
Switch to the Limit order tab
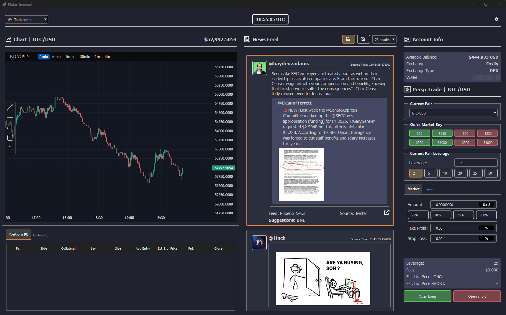coord(428,190)
